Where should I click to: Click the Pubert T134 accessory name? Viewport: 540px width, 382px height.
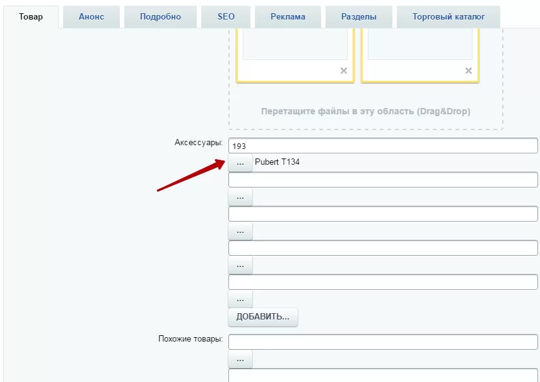click(277, 162)
